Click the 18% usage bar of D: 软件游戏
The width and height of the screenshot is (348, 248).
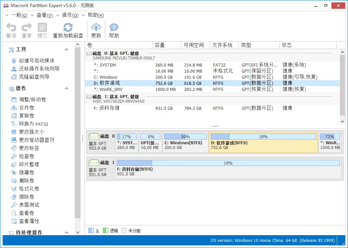264,136
